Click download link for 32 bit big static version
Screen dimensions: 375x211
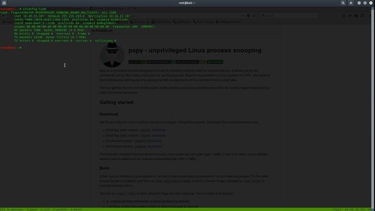click(x=159, y=130)
